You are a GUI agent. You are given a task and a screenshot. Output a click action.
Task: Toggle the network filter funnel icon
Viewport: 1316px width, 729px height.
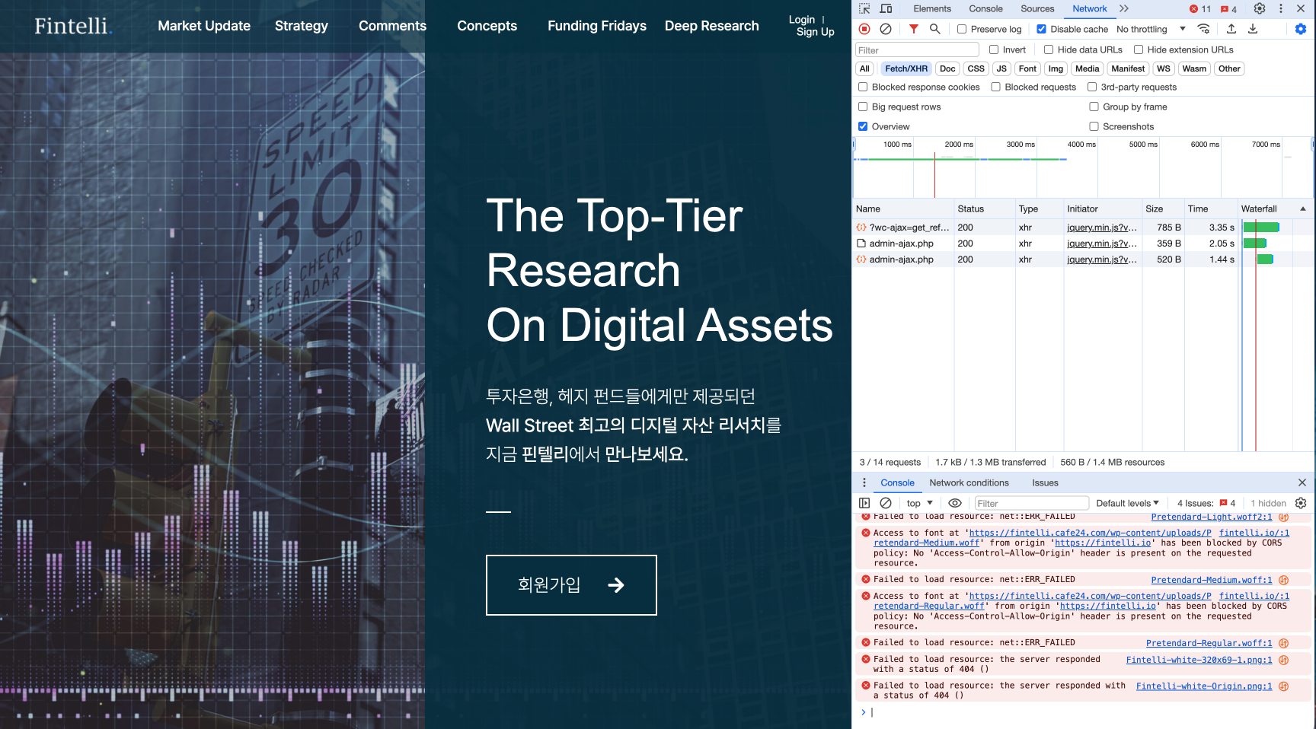tap(913, 29)
